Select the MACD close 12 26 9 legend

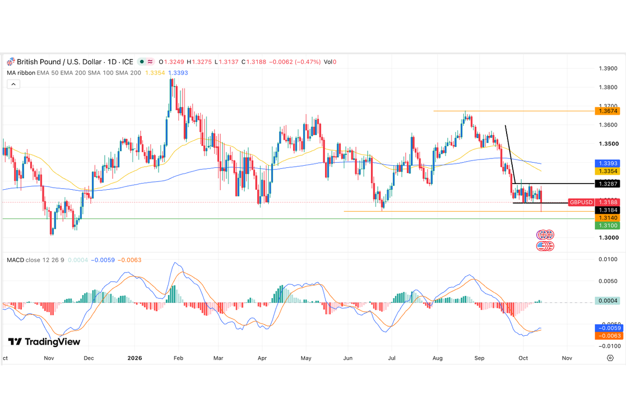[x=35, y=260]
